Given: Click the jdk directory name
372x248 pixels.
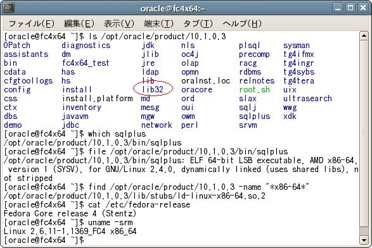Looking at the screenshot, I should tap(148, 46).
